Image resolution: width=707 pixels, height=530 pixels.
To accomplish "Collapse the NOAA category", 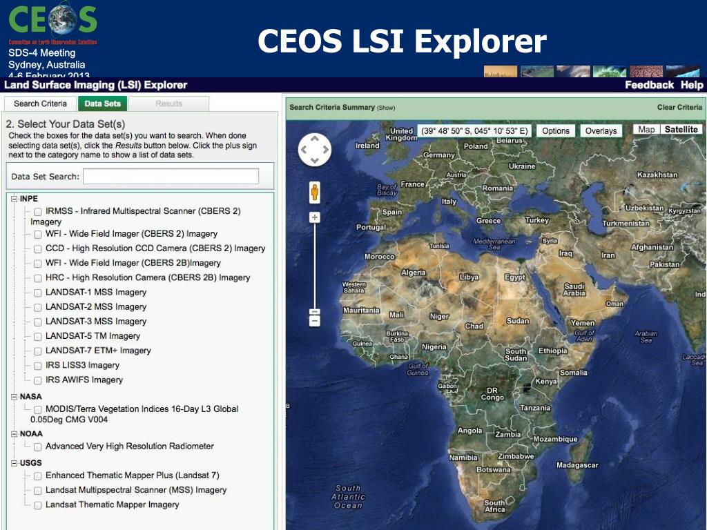I will click(x=14, y=434).
